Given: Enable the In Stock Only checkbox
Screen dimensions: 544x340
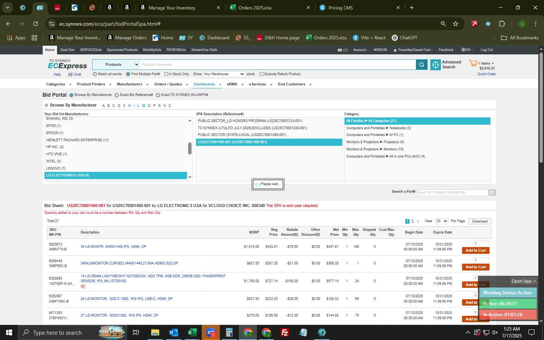Looking at the screenshot, I should (x=166, y=74).
